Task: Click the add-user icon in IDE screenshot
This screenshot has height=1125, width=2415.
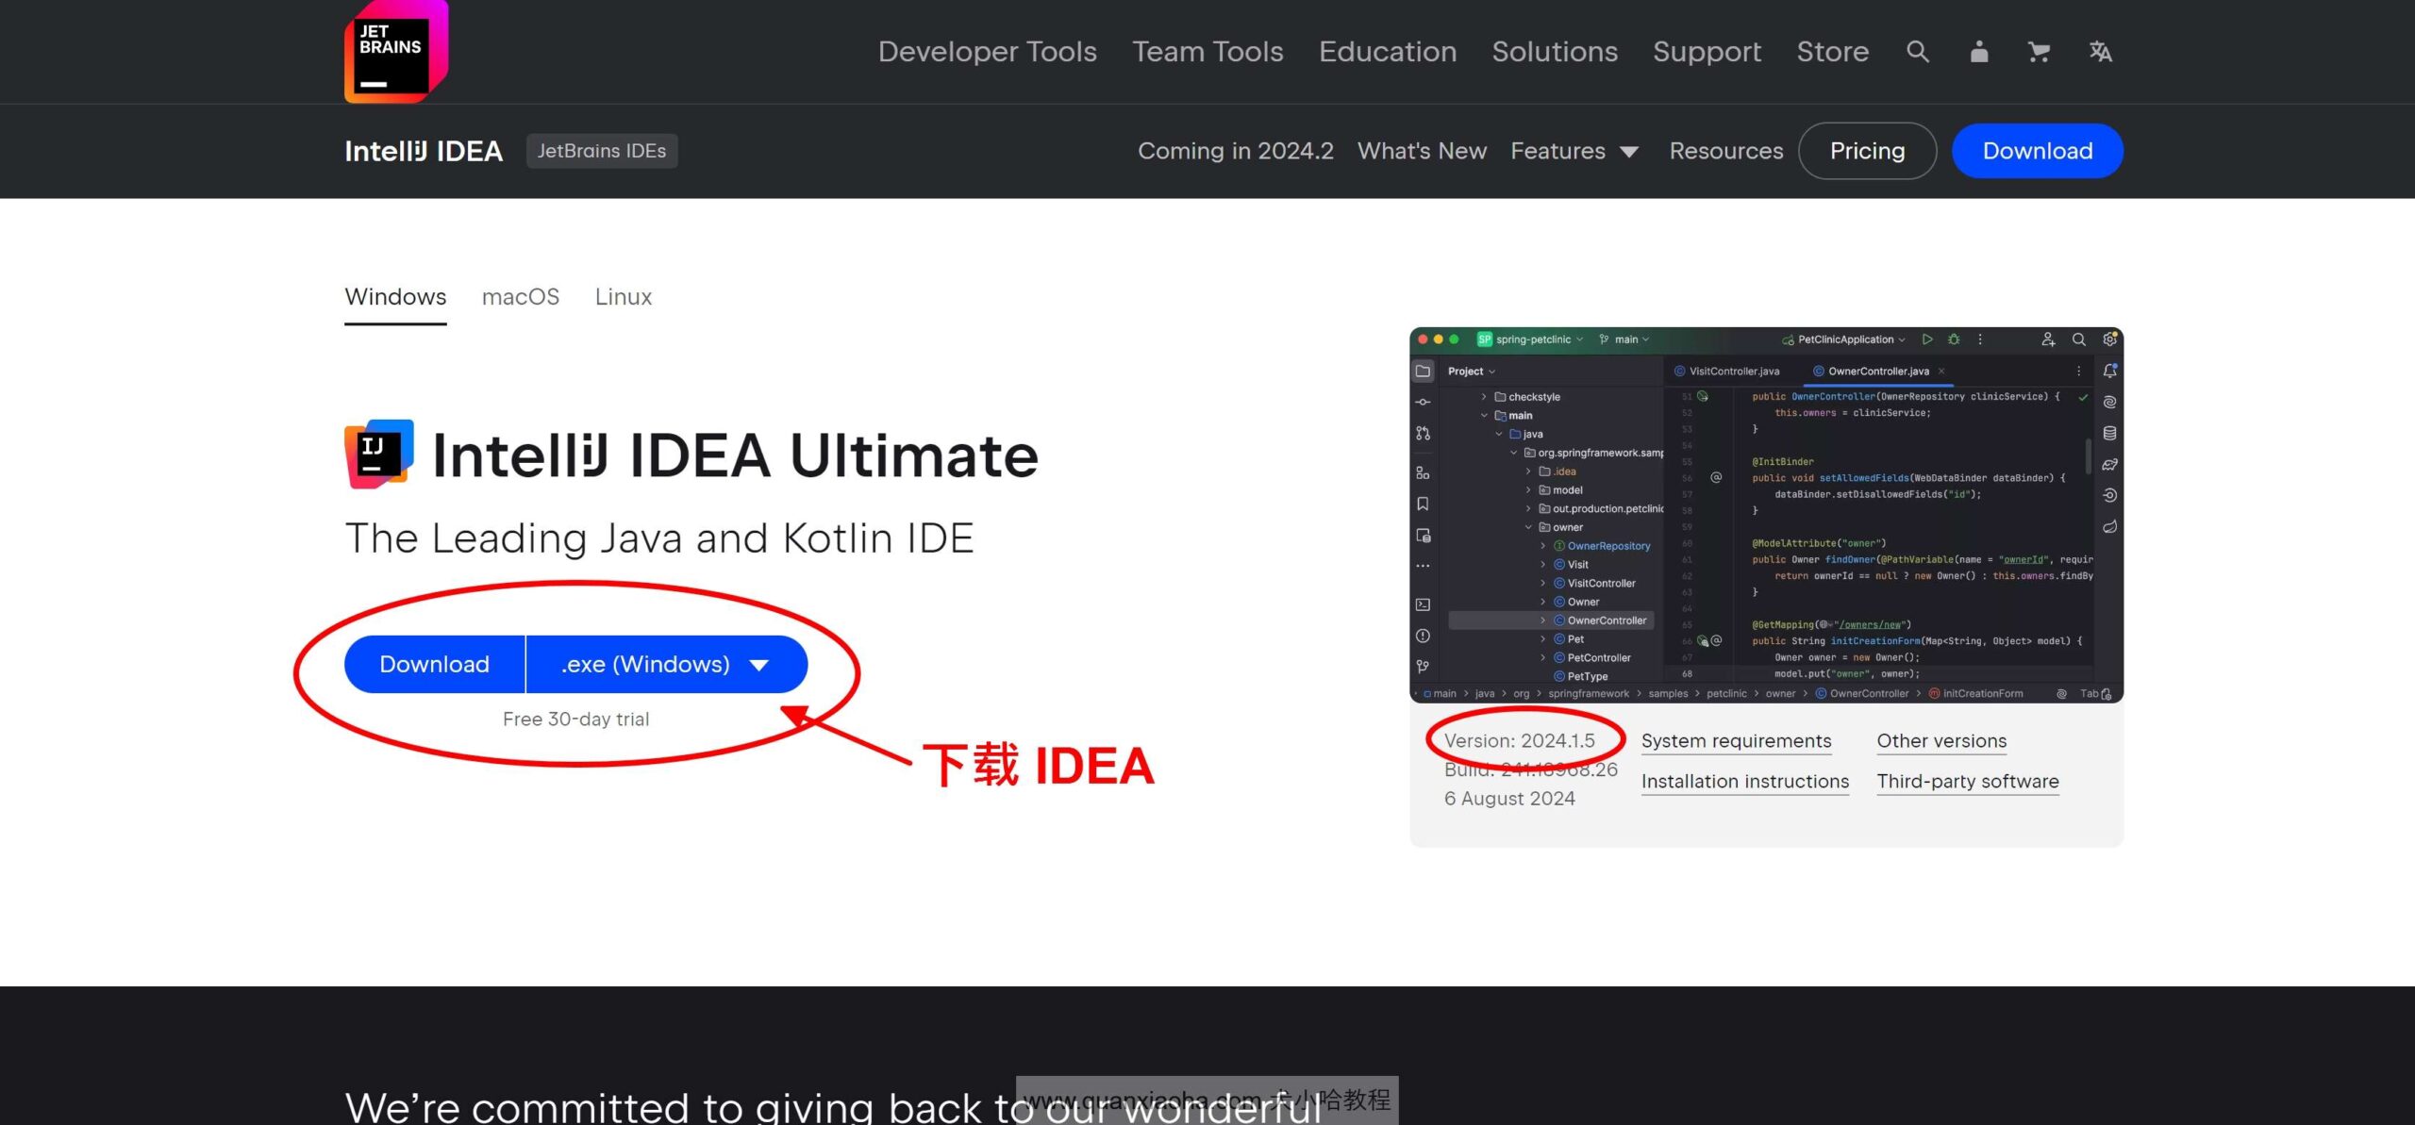Action: click(x=2048, y=339)
